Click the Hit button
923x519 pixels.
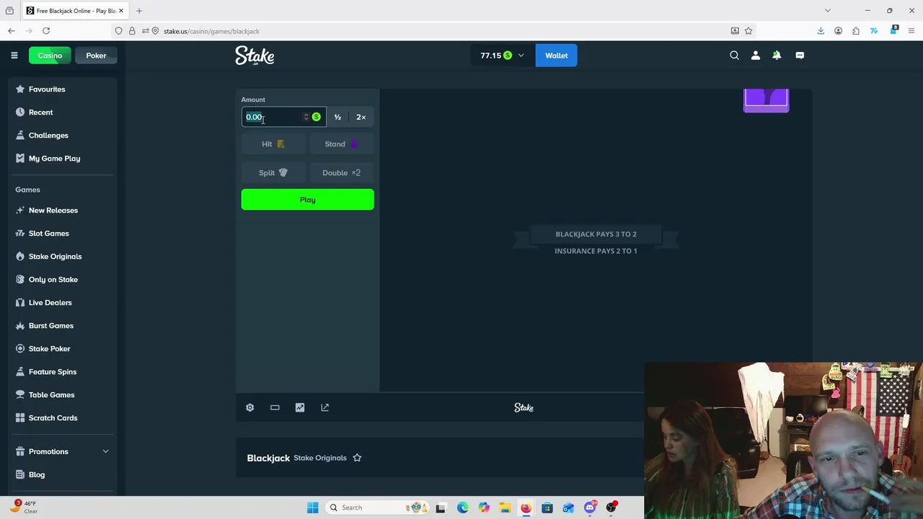point(273,144)
